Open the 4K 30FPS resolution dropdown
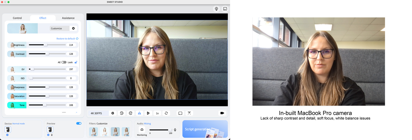The image size is (412, 140). [x=96, y=113]
